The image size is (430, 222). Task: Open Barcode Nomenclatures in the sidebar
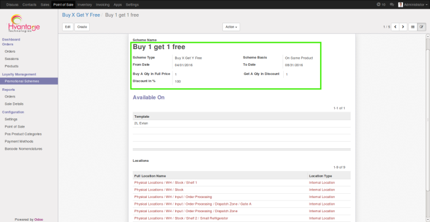click(x=23, y=149)
